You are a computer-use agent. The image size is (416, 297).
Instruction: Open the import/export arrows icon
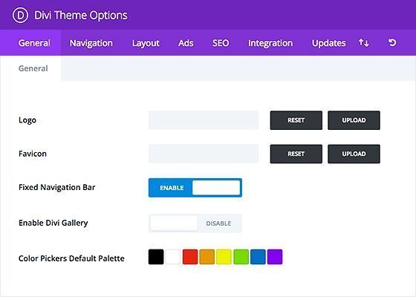click(363, 43)
